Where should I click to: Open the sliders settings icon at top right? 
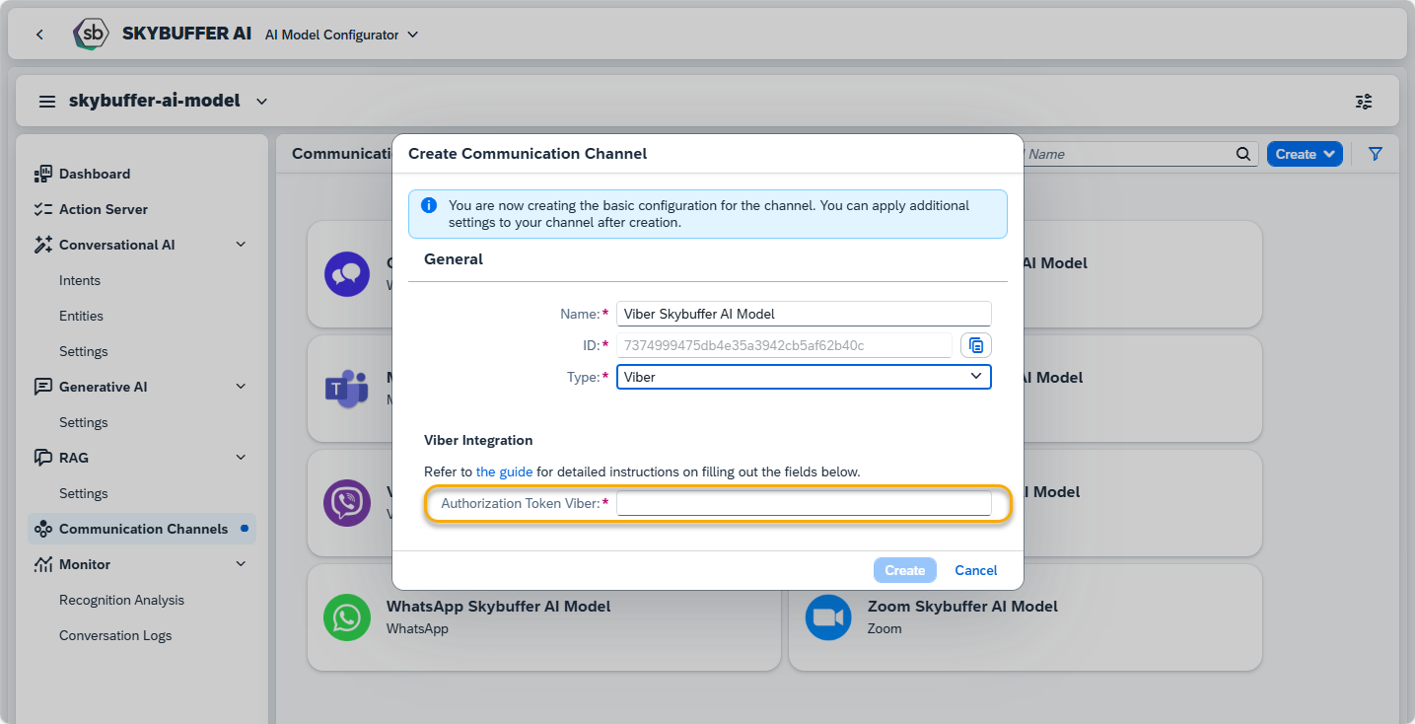1364,101
